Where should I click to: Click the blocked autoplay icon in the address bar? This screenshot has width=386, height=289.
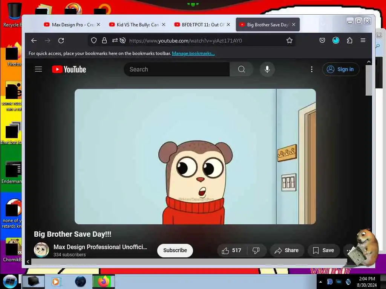(123, 40)
